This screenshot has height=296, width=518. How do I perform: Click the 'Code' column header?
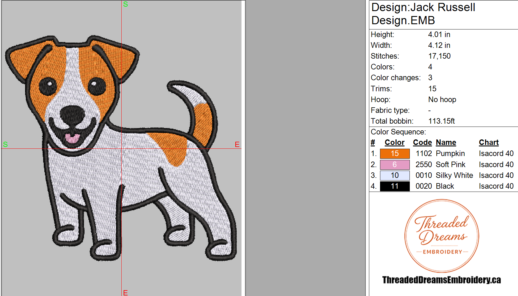tap(422, 142)
